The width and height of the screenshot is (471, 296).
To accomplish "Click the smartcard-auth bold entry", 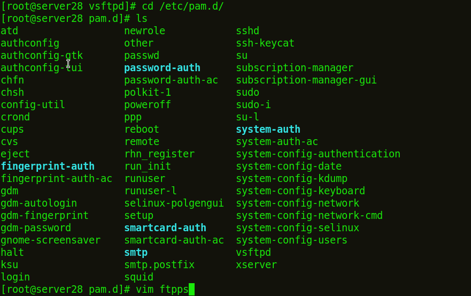I will click(x=165, y=227).
